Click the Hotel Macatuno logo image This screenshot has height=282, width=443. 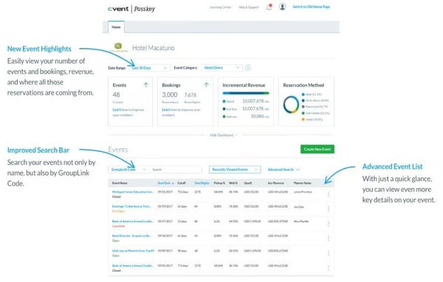point(118,47)
